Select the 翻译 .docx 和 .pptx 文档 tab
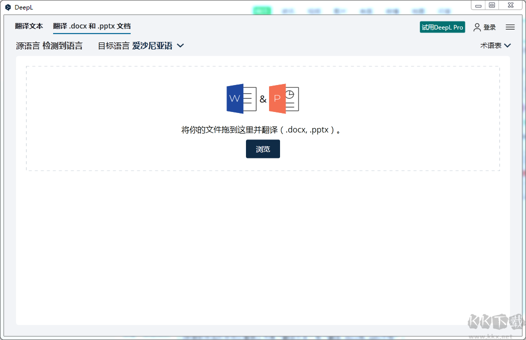 [x=92, y=26]
